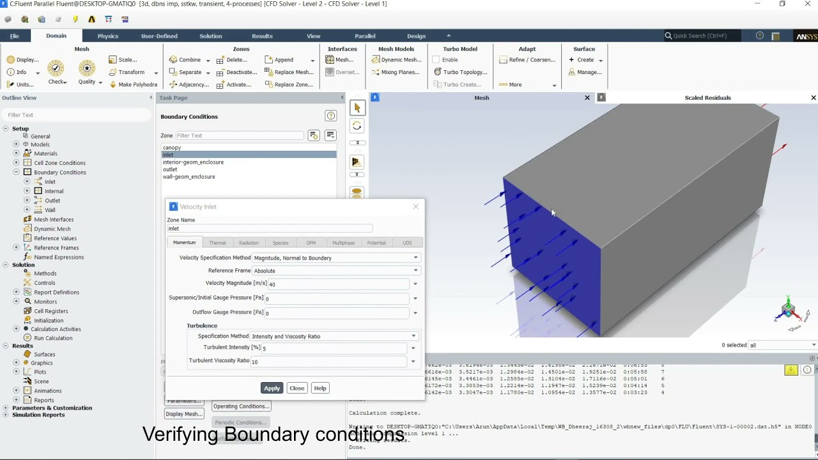Click the rotate view icon in graphics toolbar

click(357, 126)
